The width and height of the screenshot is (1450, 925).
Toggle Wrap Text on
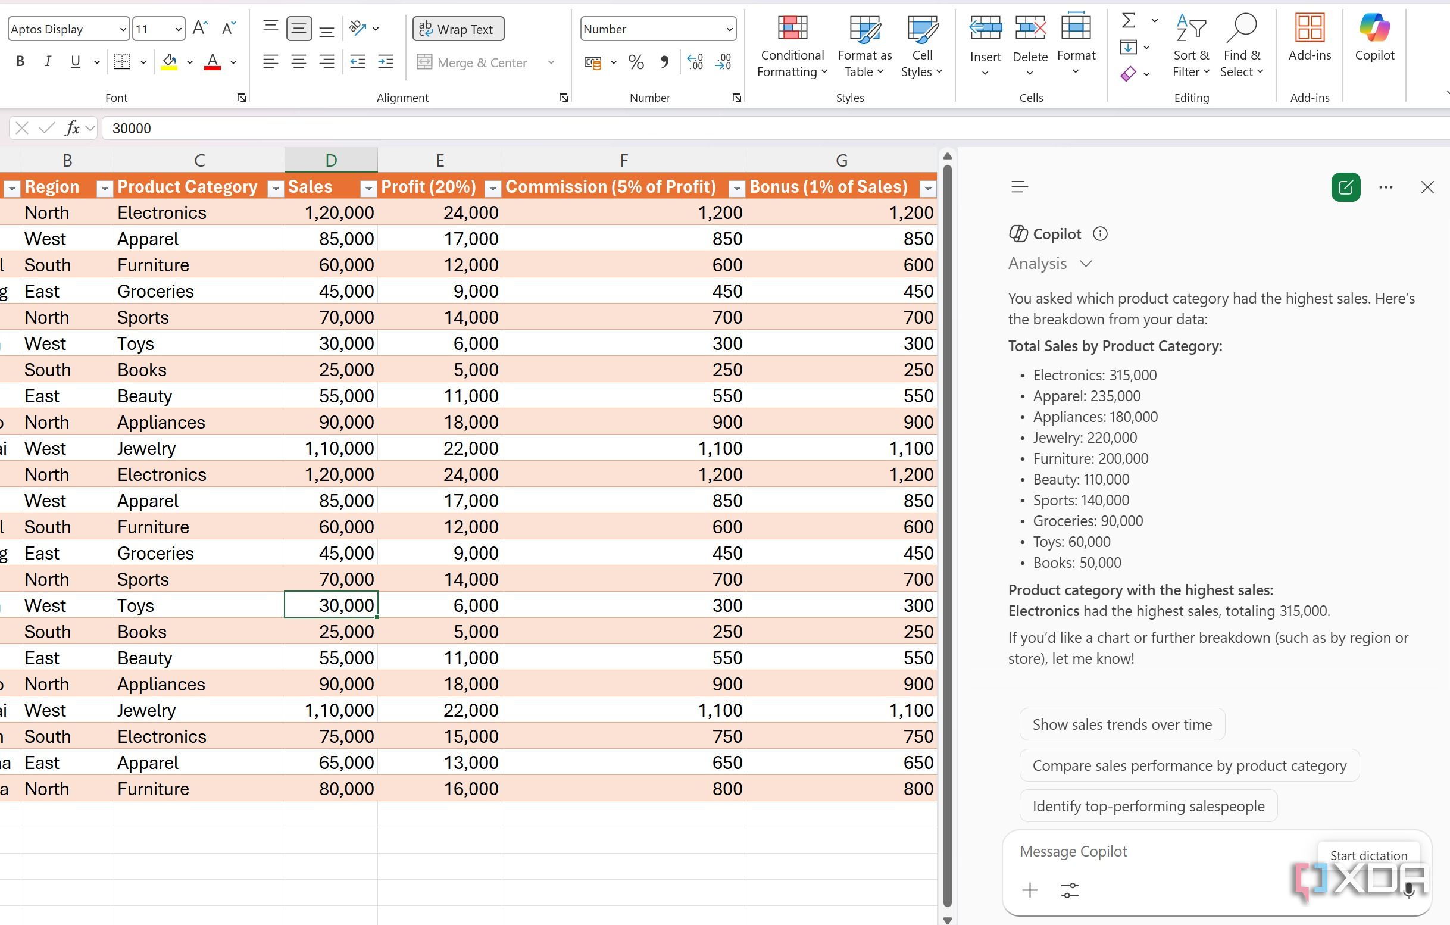click(458, 29)
